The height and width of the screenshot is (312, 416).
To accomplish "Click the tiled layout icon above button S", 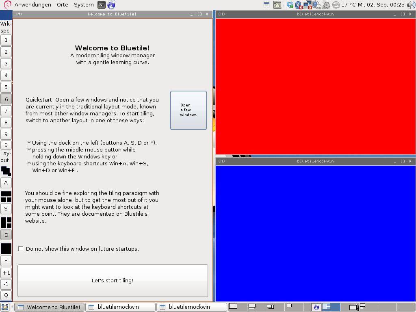I will (6, 197).
